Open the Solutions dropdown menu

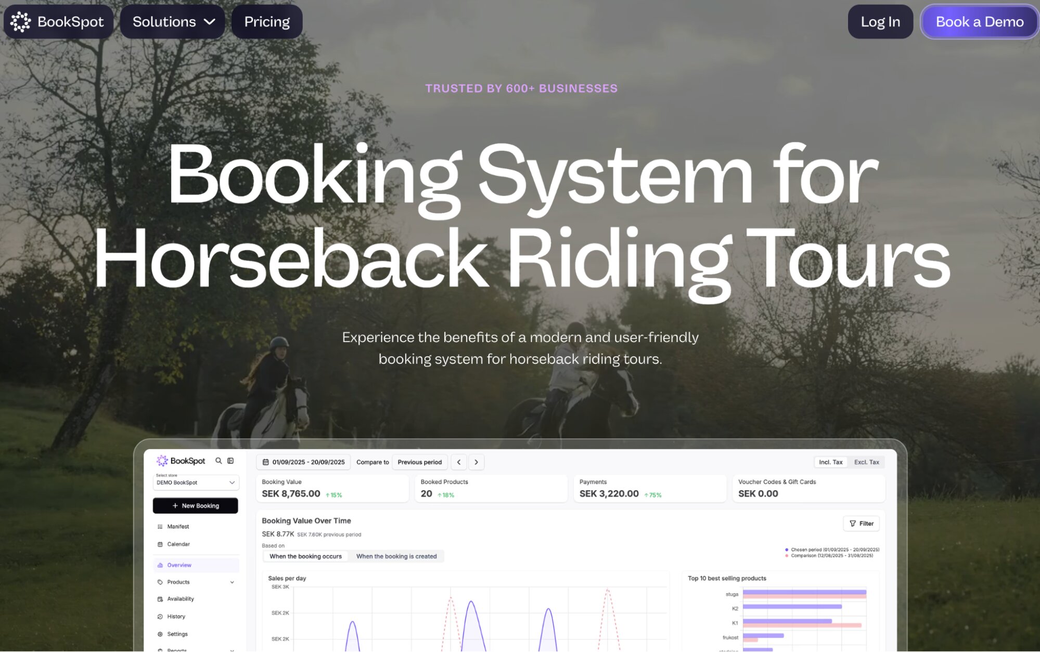coord(173,22)
